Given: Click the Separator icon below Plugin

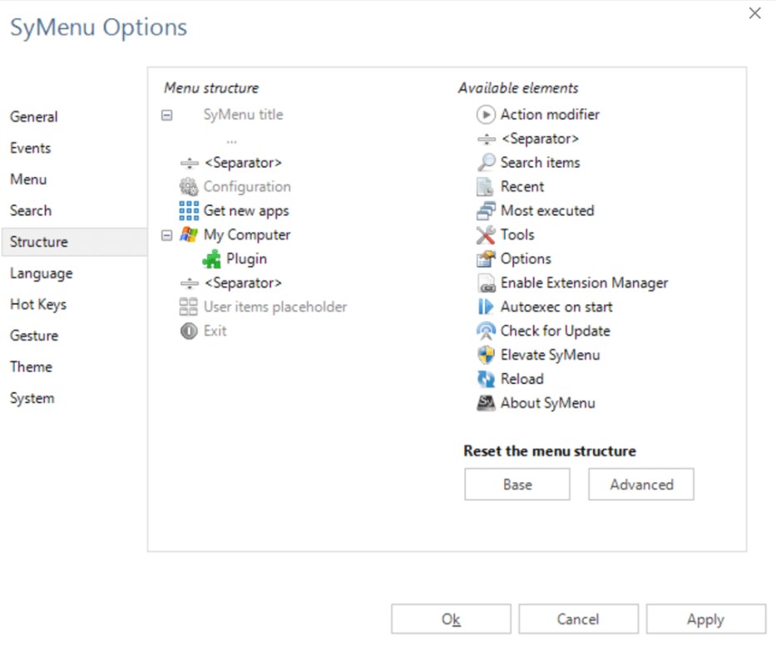Looking at the screenshot, I should (190, 283).
